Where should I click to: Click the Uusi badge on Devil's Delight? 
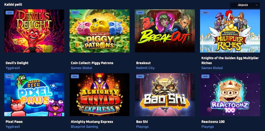click(x=10, y=13)
